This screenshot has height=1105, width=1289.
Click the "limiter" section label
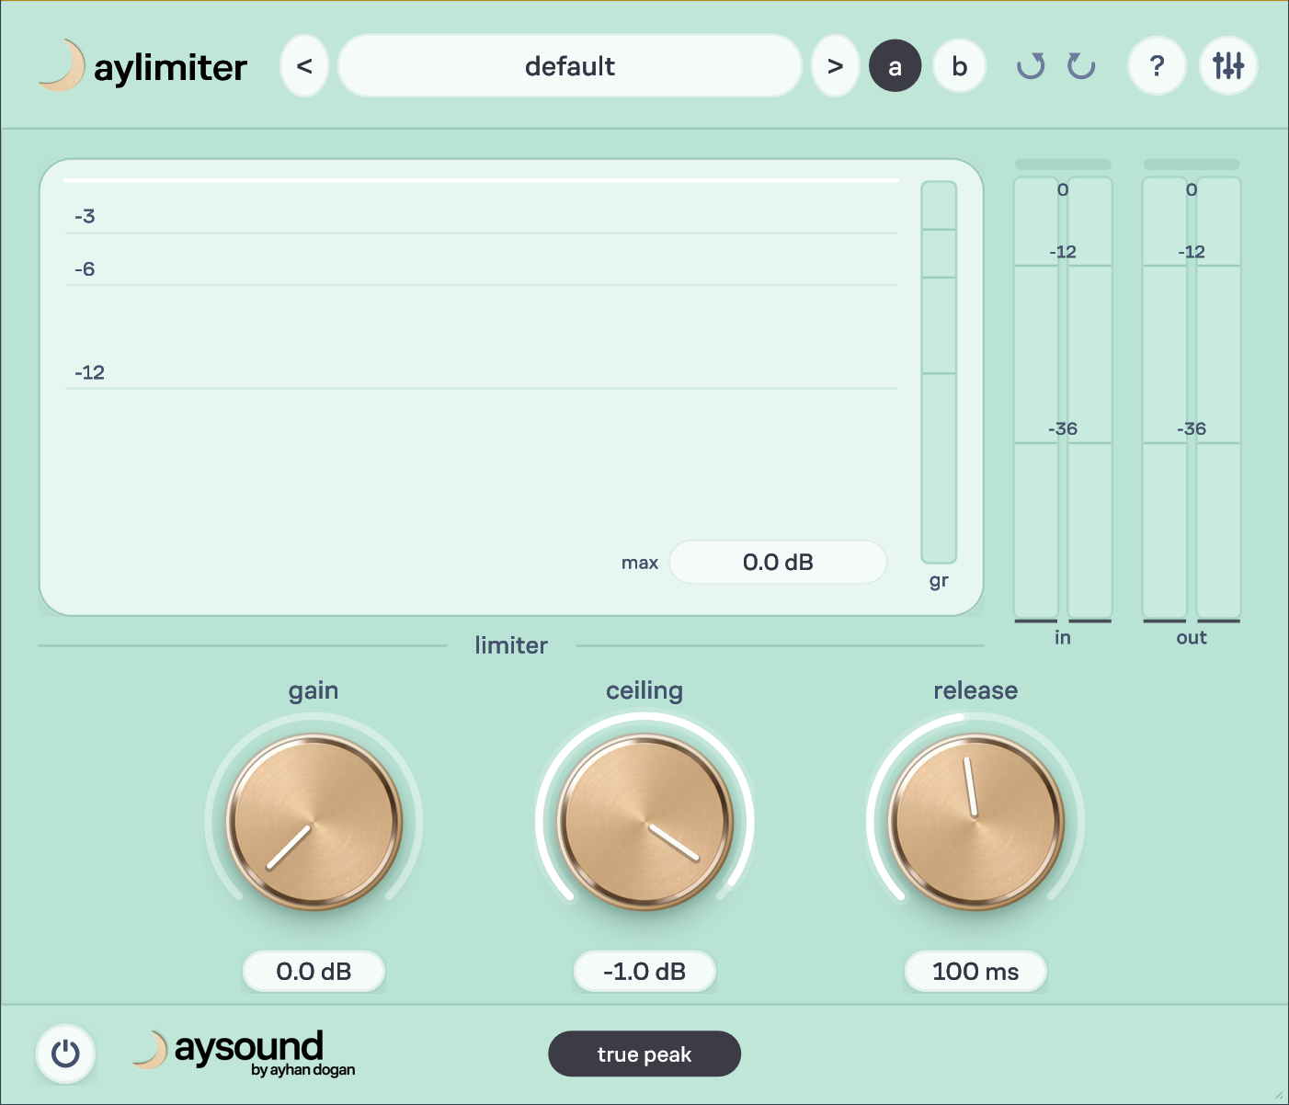[511, 645]
